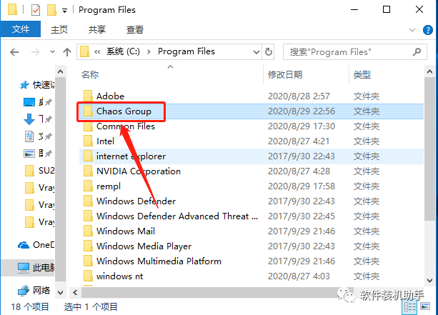Expand the ribbon with the chevron
This screenshot has height=315, width=438.
[x=412, y=30]
